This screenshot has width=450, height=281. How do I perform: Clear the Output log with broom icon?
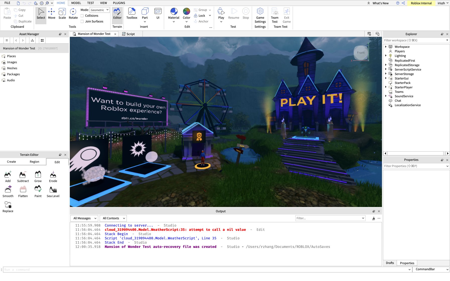373,218
